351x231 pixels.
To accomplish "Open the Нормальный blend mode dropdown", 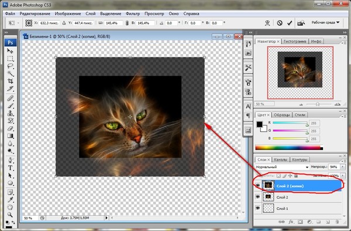I will click(282, 167).
